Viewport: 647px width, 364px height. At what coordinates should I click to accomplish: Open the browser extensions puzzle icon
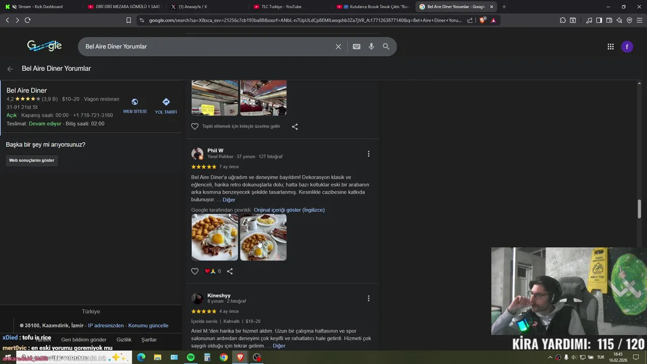563,20
